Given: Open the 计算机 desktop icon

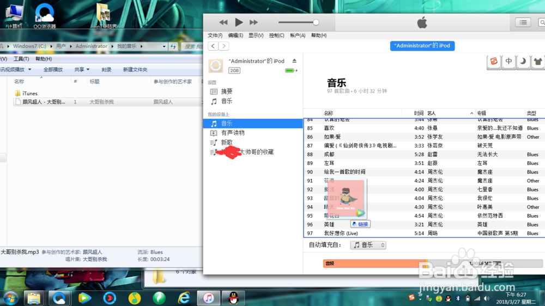Looking at the screenshot, I should coord(15,16).
